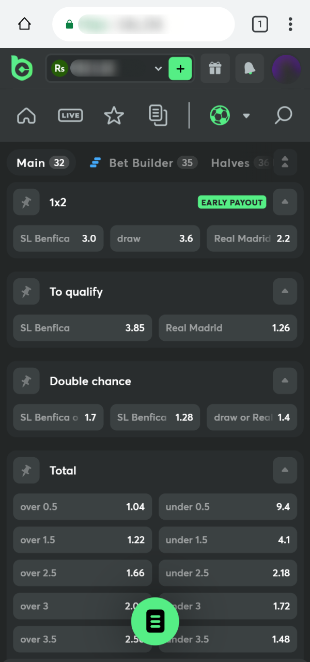
Task: Open the betslip via the floating green button
Action: 155,621
